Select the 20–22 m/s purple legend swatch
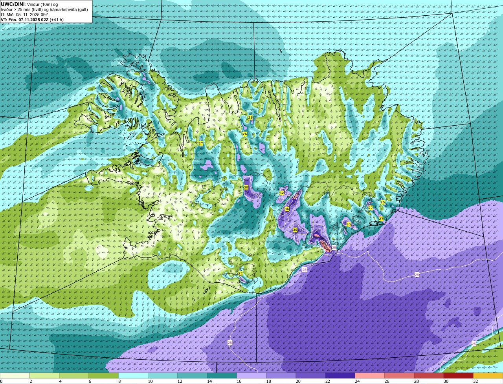This screenshot has height=384, width=503. [311, 376]
